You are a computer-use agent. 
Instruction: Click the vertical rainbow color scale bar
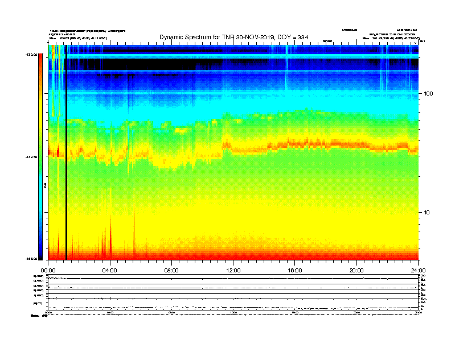(40, 157)
